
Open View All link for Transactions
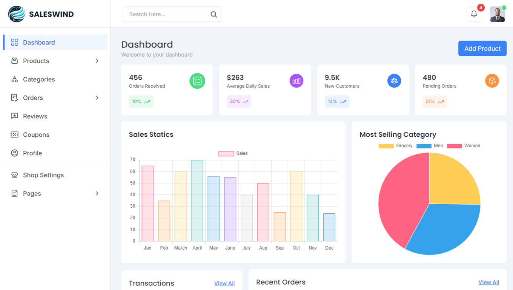coord(224,283)
